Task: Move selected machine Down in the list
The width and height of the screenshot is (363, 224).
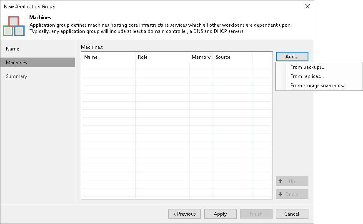Action: [x=292, y=194]
